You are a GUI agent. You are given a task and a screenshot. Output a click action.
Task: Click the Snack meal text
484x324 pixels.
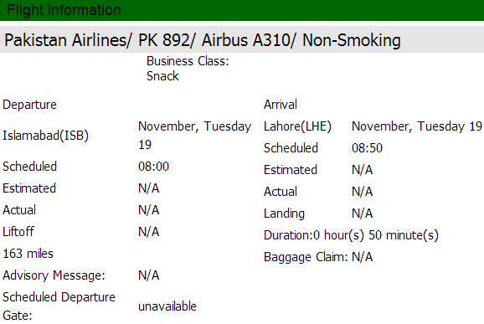pos(162,76)
